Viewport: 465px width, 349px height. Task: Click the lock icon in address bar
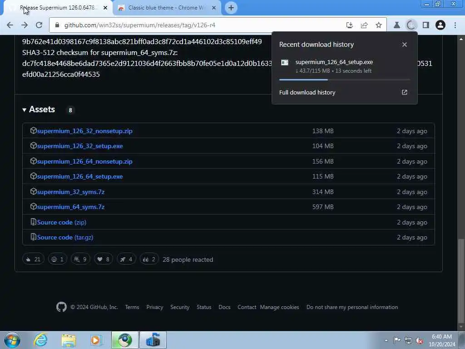coord(57,25)
